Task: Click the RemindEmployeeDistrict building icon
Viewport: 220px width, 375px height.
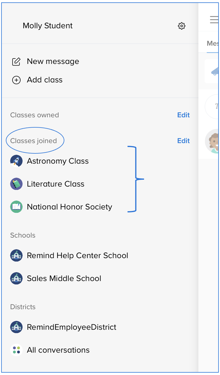Action: tap(16, 327)
